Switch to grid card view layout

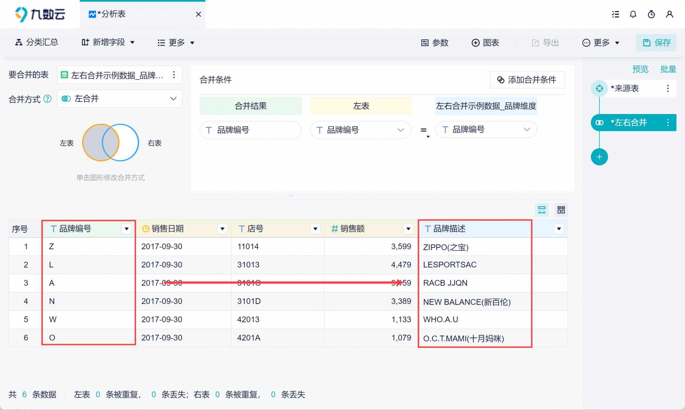[561, 210]
